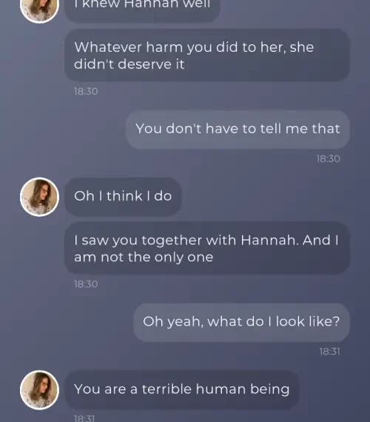Select the 'You are a terrible human being' message
This screenshot has width=370, height=422.
[182, 389]
